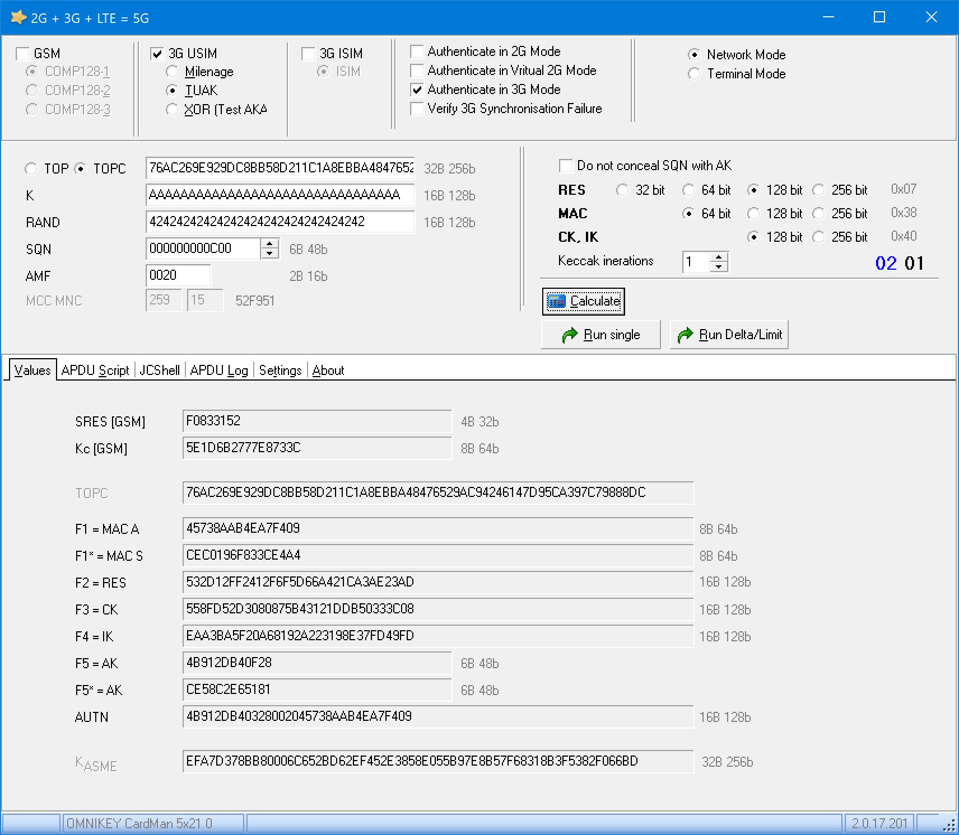The image size is (959, 835).
Task: Set MAC length to 256 bit
Action: click(818, 214)
